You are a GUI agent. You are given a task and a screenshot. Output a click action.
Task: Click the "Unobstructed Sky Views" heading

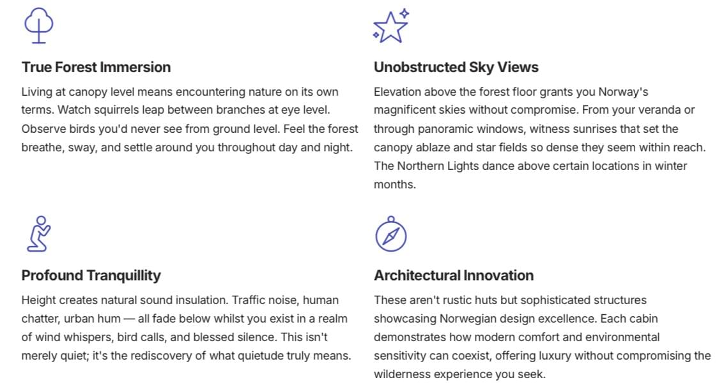[x=456, y=67]
